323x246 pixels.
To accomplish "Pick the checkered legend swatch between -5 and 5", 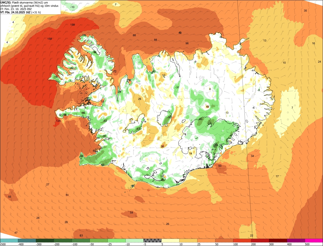I will tap(152, 241).
